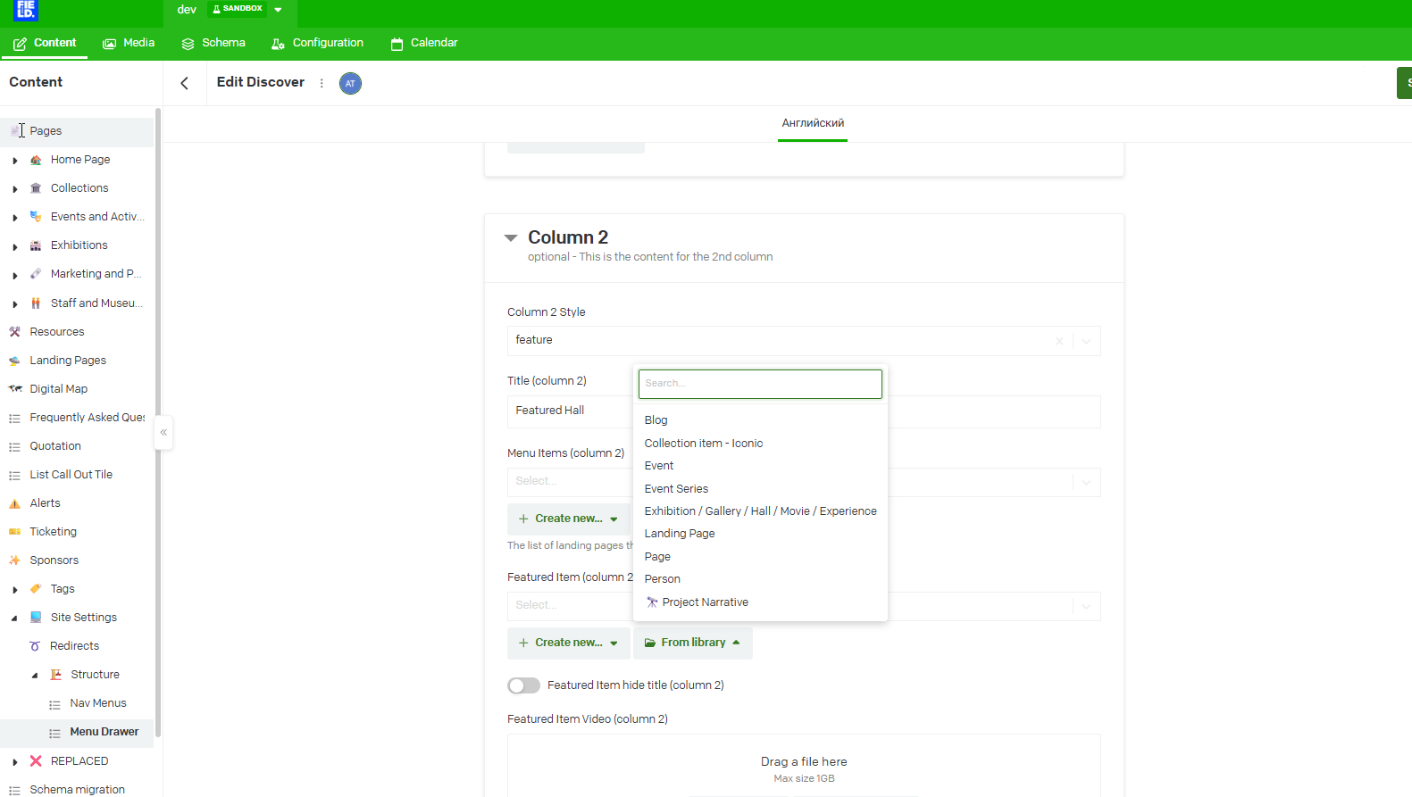Choose Blog from the content type list
This screenshot has height=797, width=1412.
(x=656, y=420)
